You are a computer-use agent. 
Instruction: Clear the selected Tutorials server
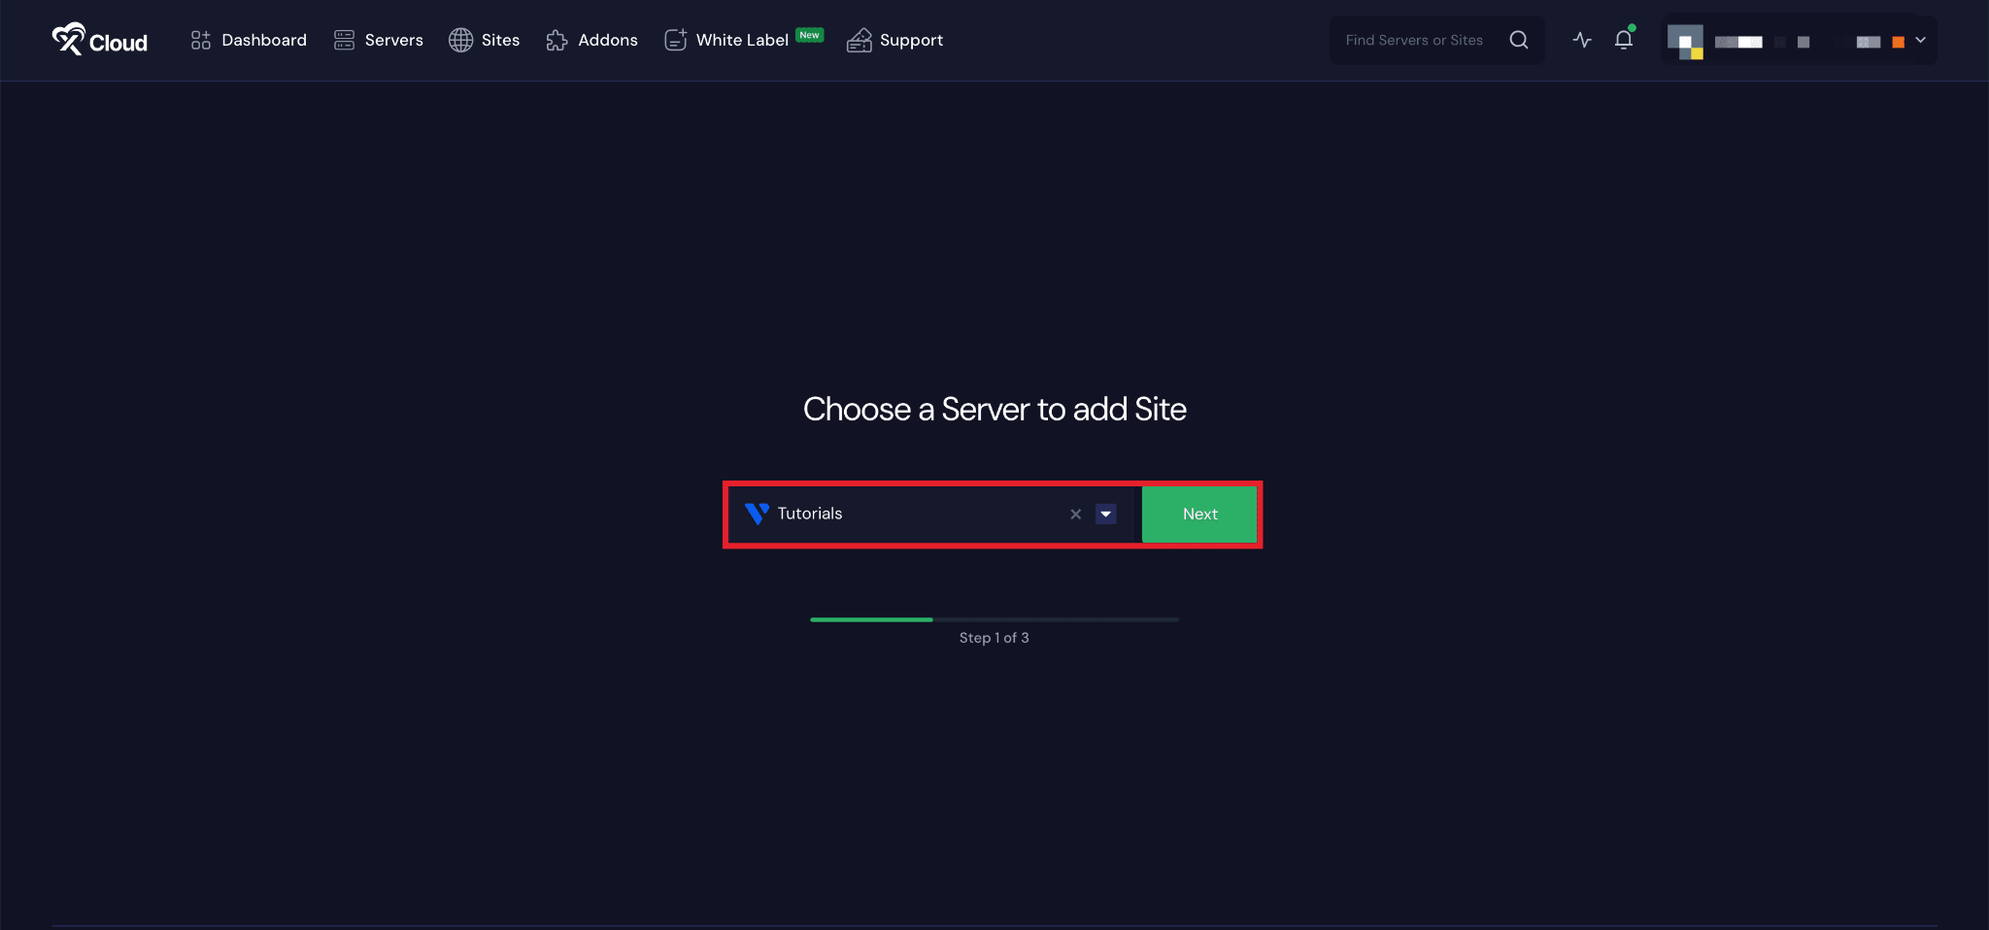(x=1075, y=515)
